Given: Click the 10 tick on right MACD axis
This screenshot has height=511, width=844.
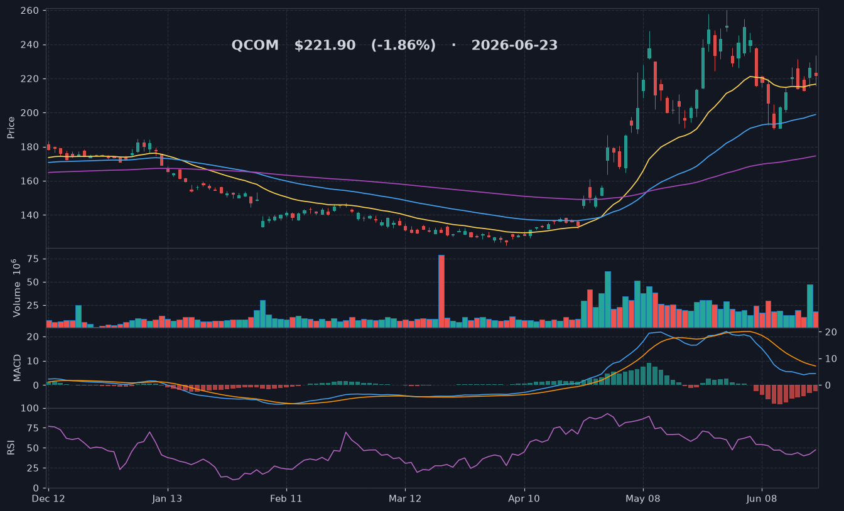Looking at the screenshot, I should 830,358.
